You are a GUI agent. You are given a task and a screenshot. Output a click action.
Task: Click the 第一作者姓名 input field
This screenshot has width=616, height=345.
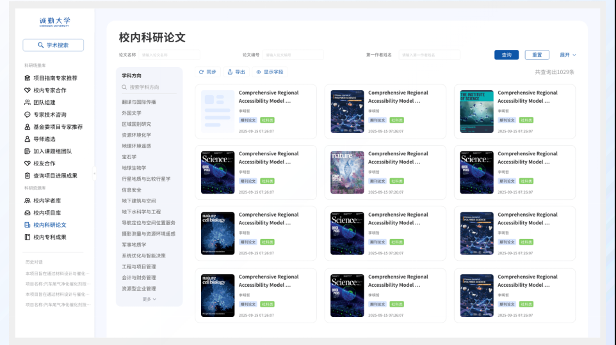[429, 55]
